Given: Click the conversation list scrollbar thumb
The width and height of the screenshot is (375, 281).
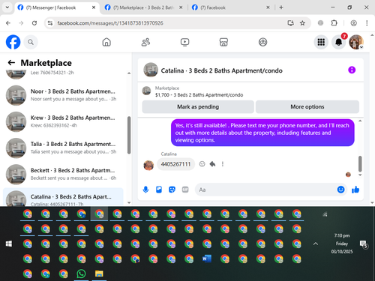Looking at the screenshot, I should click(x=129, y=135).
